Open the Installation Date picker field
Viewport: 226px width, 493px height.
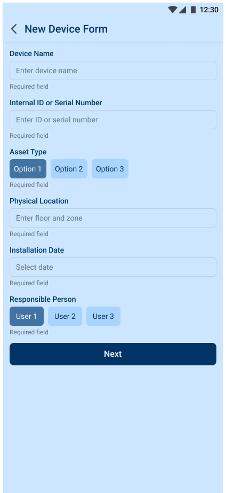113,267
